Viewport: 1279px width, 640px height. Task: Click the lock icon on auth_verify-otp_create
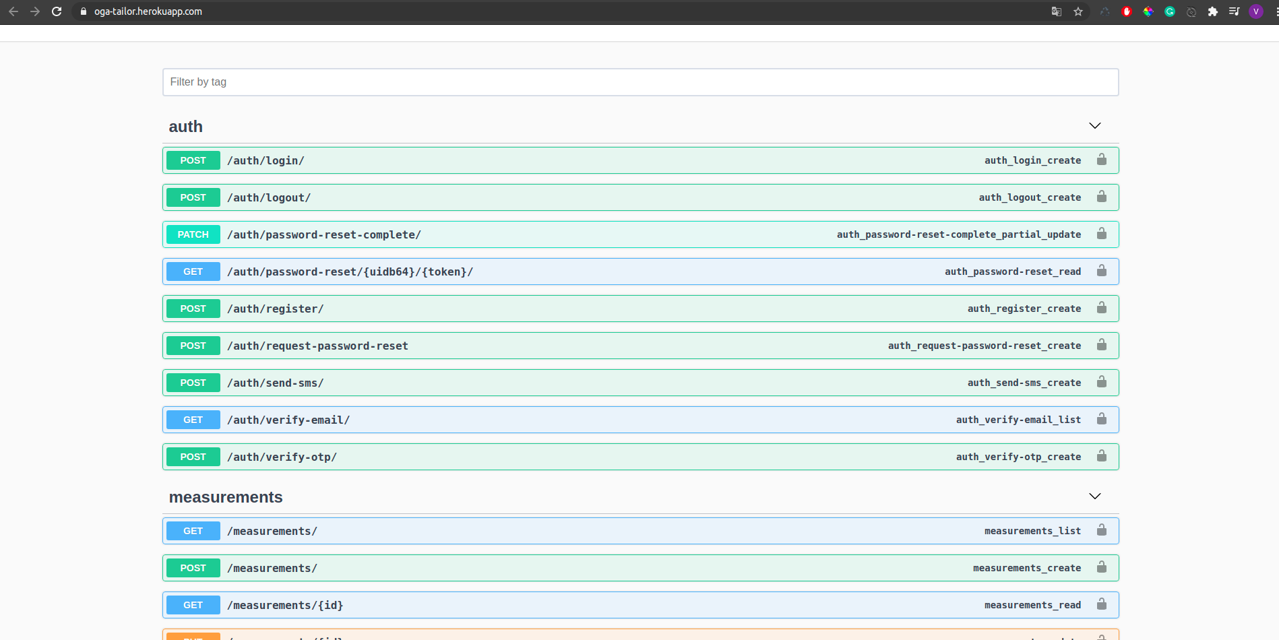point(1102,456)
